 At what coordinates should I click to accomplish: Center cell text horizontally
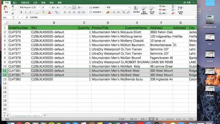[69, 12]
